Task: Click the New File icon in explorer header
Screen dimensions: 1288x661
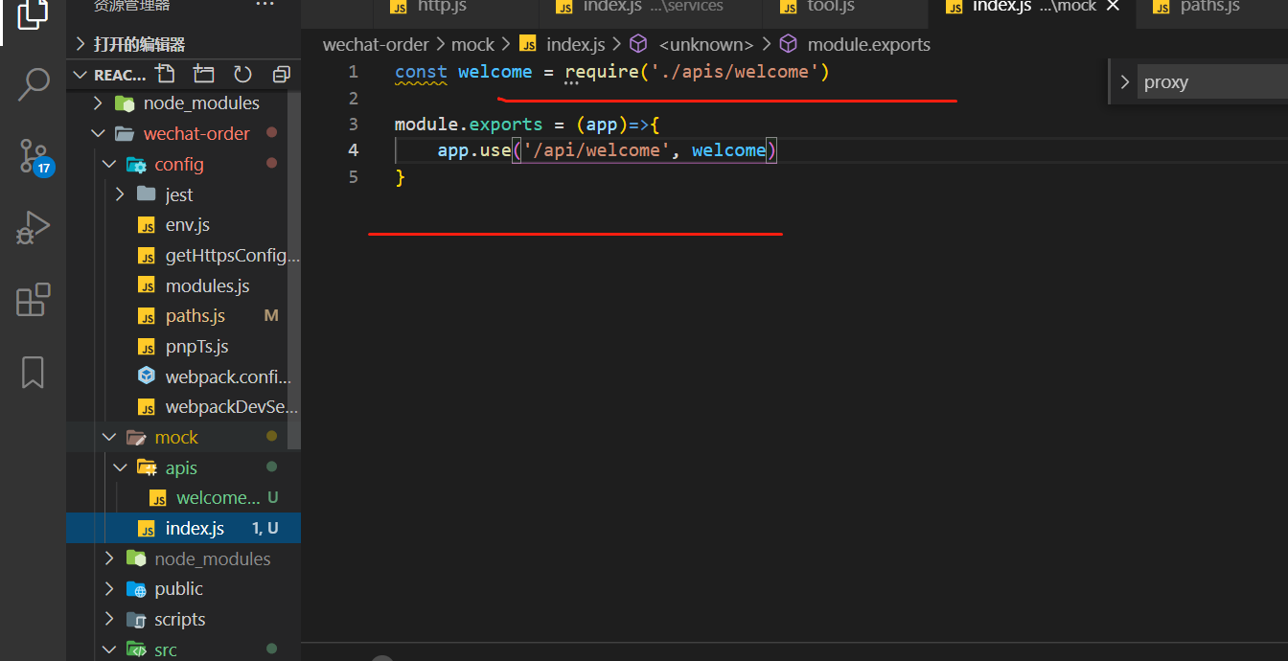Action: click(x=165, y=74)
